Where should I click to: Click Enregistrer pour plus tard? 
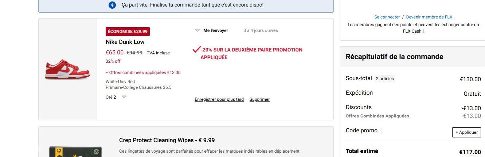tap(219, 99)
